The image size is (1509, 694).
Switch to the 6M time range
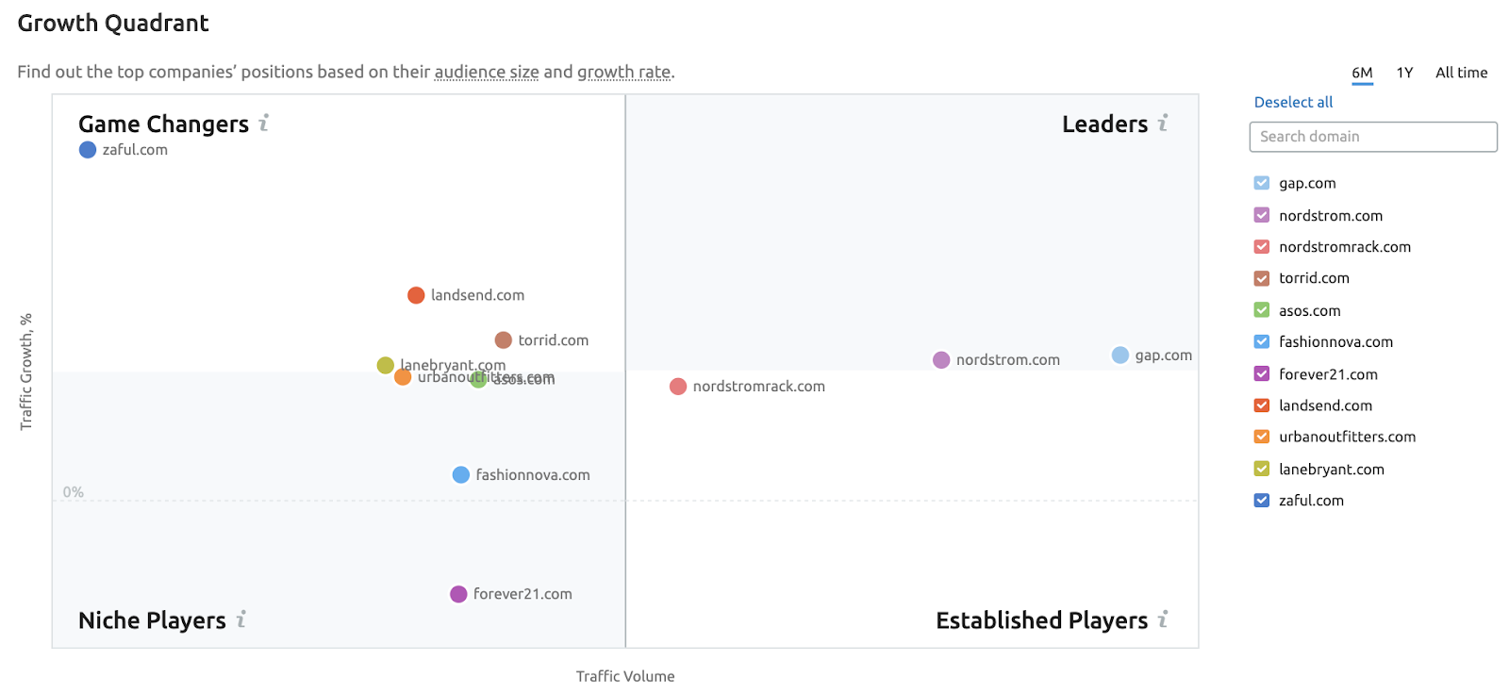(1362, 73)
